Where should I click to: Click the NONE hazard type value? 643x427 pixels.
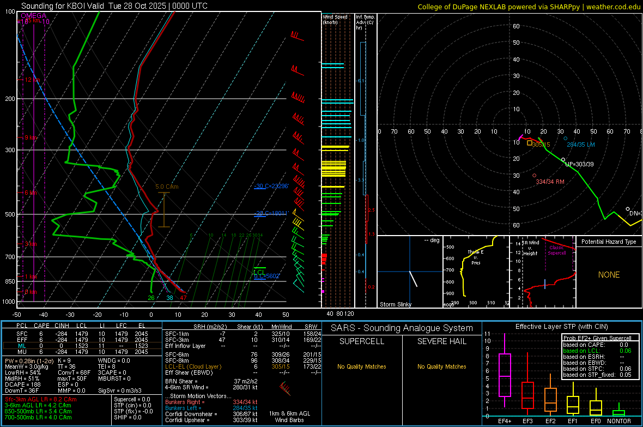coord(609,275)
